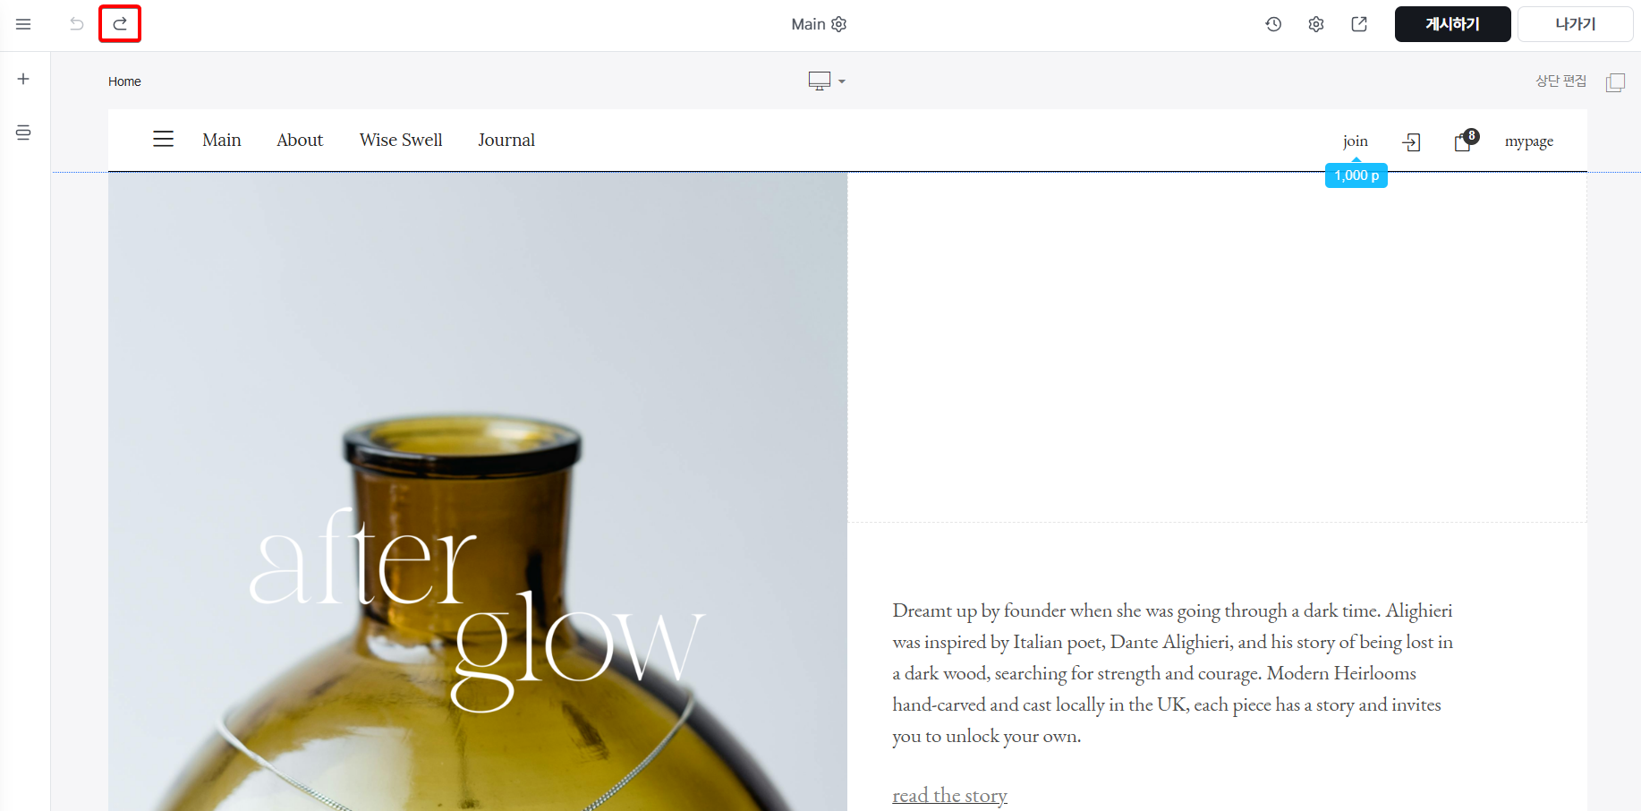Select the About menu item

[x=300, y=140]
